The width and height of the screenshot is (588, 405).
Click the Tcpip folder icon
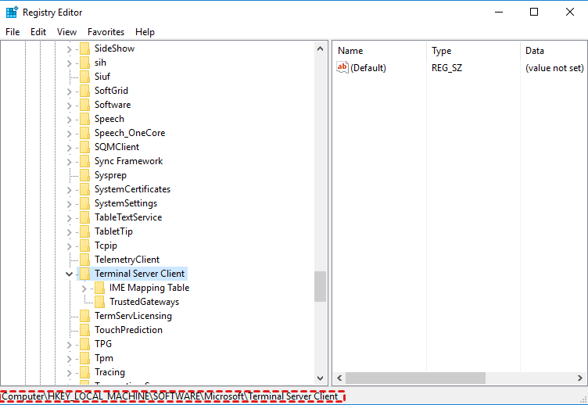pyautogui.click(x=84, y=246)
